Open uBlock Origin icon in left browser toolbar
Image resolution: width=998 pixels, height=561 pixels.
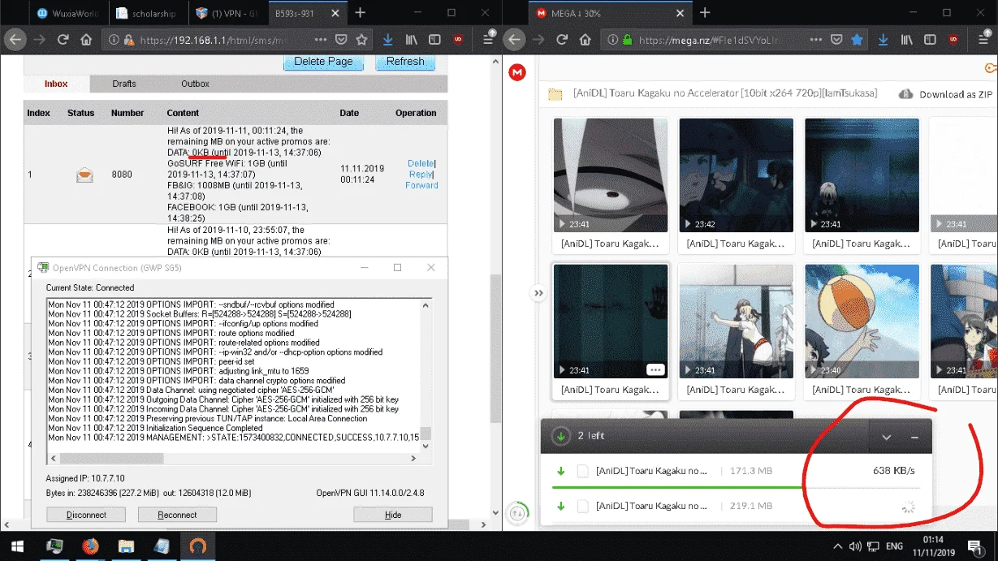click(458, 40)
